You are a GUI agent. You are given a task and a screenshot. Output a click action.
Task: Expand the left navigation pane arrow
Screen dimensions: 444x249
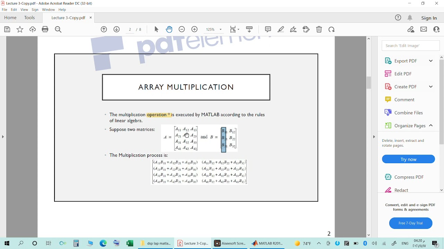pos(3,137)
